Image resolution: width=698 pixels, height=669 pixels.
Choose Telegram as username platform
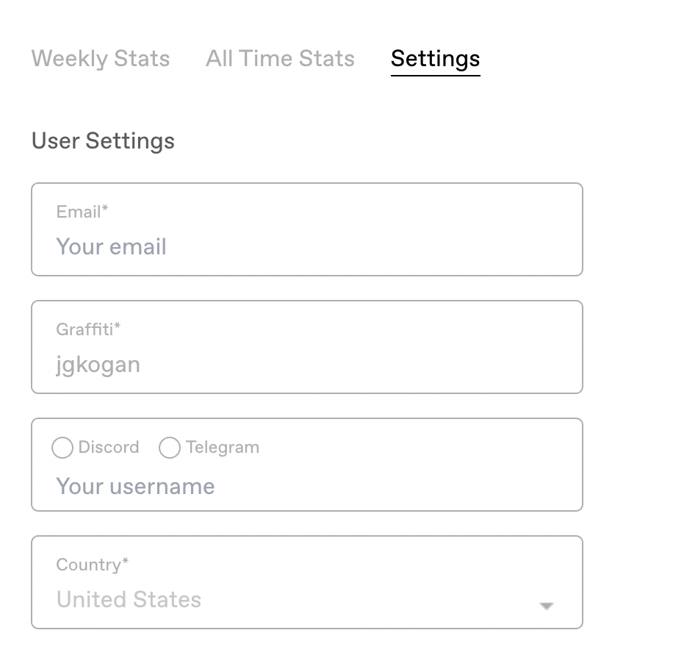pyautogui.click(x=170, y=448)
